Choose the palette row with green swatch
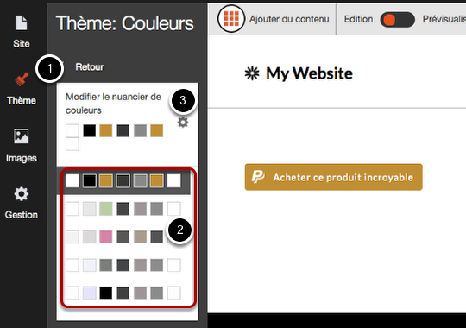This screenshot has width=466, height=328. pos(123,209)
